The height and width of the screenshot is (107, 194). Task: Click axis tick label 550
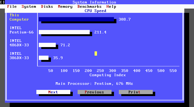click(x=173, y=71)
